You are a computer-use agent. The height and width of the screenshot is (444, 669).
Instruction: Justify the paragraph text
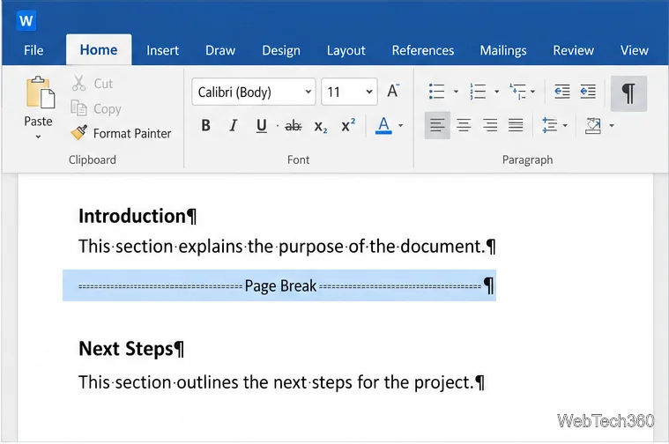click(516, 125)
